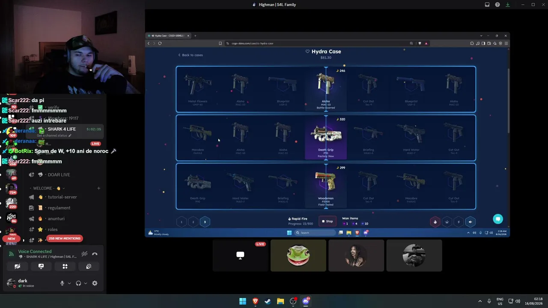
Task: Mute the microphone in Discord user panel
Action: click(x=62, y=283)
